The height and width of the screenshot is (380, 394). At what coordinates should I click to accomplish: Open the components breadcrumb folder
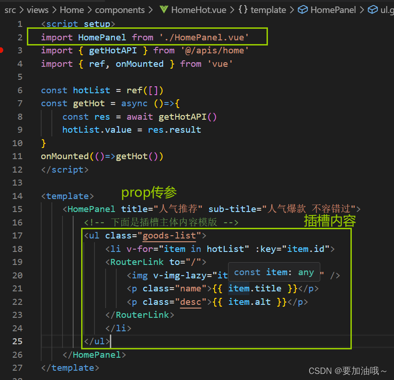pos(120,10)
